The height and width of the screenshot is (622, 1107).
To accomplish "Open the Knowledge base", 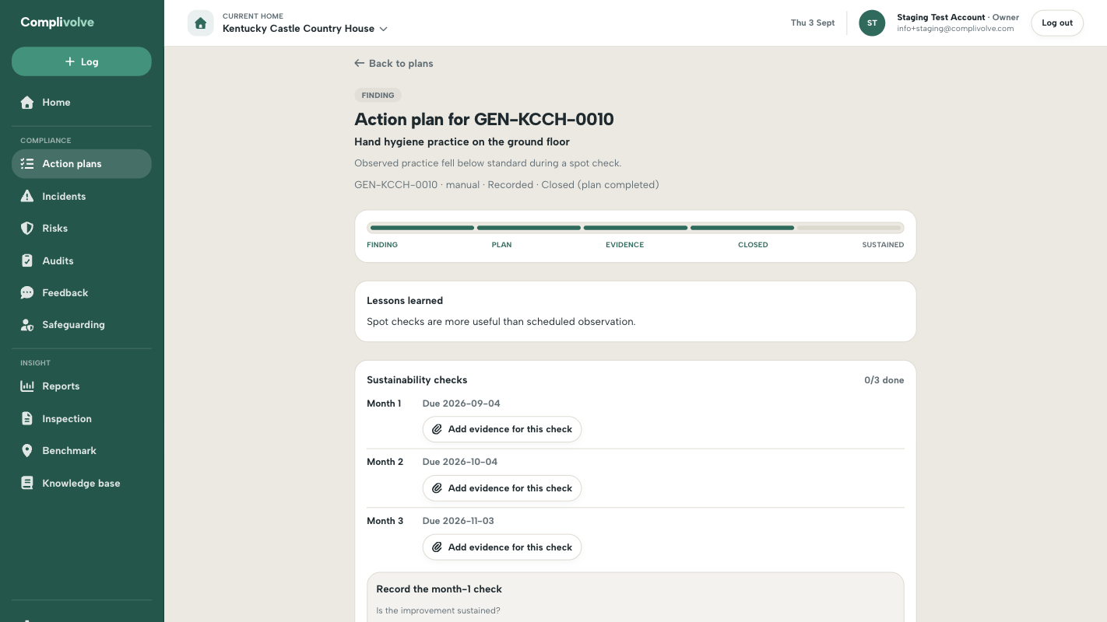I will point(82,484).
